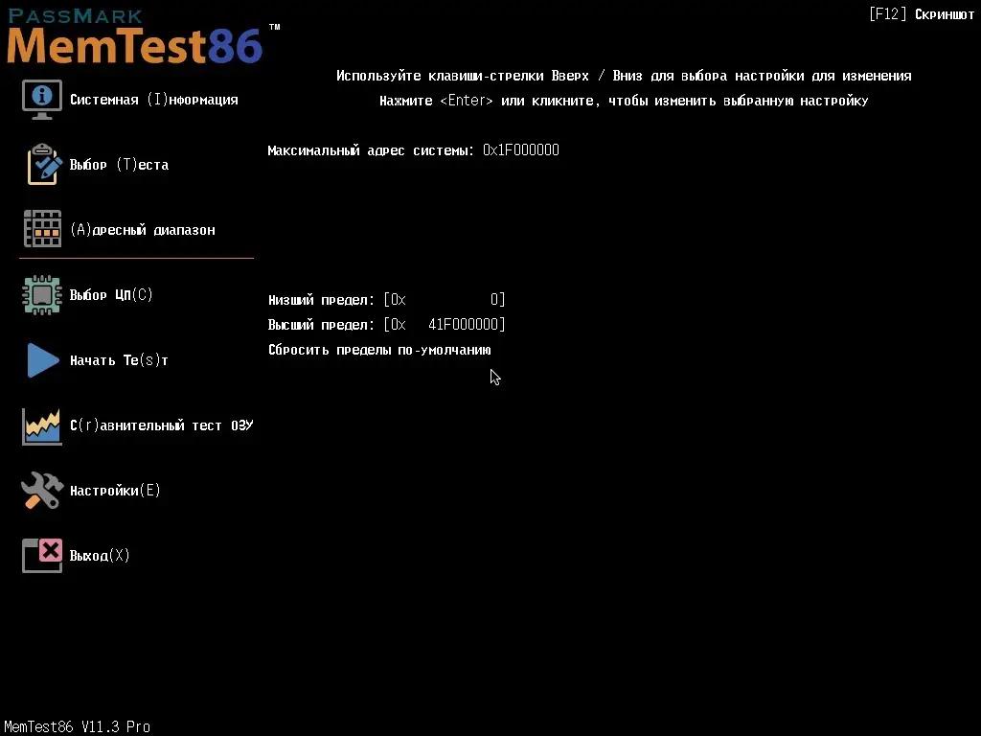Click the Адресный диапазон grid icon
This screenshot has height=736, width=981.
pos(41,229)
